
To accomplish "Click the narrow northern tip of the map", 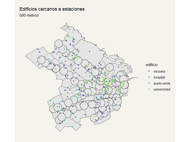I will pos(65,28).
